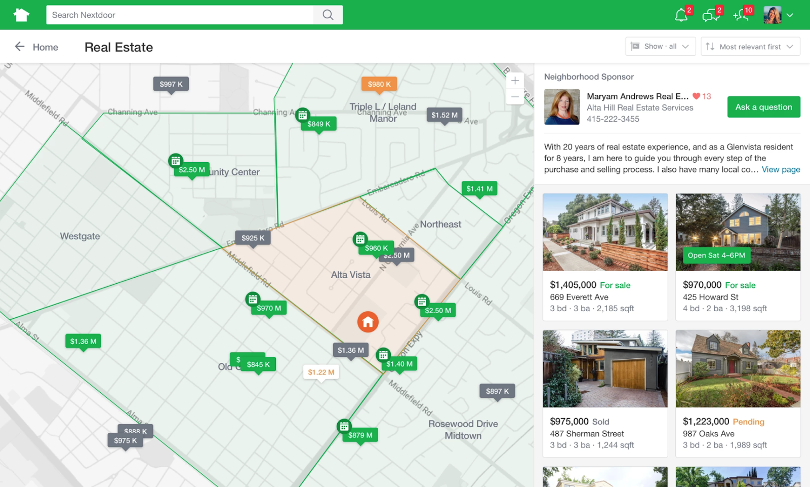Click the $1,405,000 listing price

(573, 285)
